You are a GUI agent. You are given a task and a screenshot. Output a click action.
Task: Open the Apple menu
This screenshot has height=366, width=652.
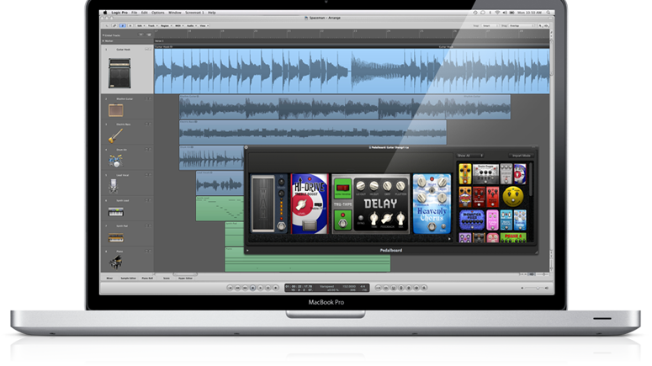105,13
